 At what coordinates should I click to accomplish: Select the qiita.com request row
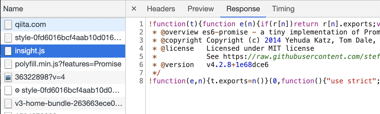click(63, 24)
